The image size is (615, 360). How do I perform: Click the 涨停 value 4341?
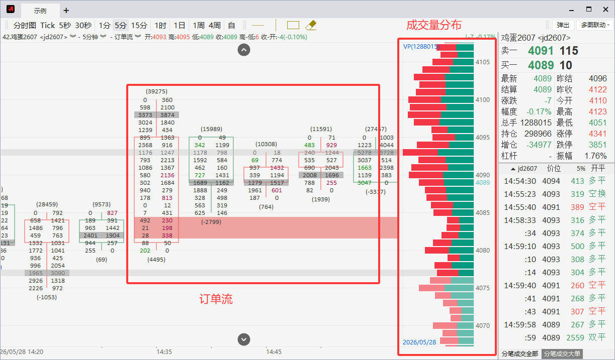(x=598, y=134)
